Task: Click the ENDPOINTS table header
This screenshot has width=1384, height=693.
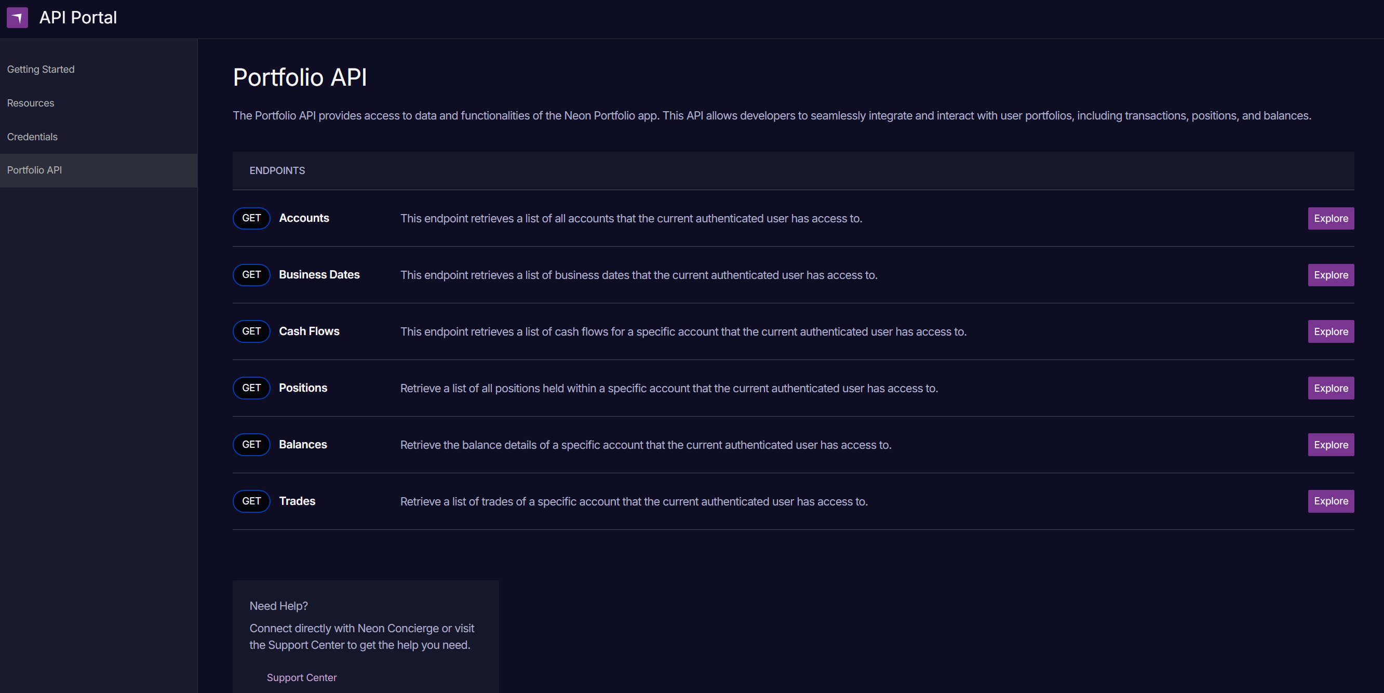Action: (x=277, y=170)
